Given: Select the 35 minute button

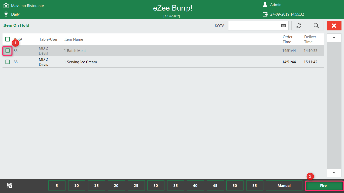Looking at the screenshot, I should point(176,186).
